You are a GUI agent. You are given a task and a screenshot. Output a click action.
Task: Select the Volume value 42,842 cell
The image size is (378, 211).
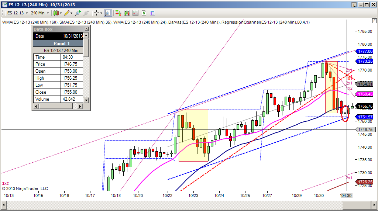click(72, 99)
